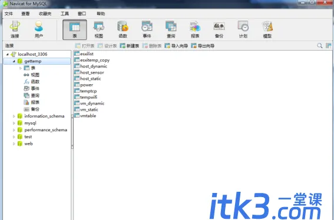Image resolution: width=334 pixels, height=220 pixels.
Task: Launch 导入向导 (Import Wizard)
Action: [x=176, y=46]
